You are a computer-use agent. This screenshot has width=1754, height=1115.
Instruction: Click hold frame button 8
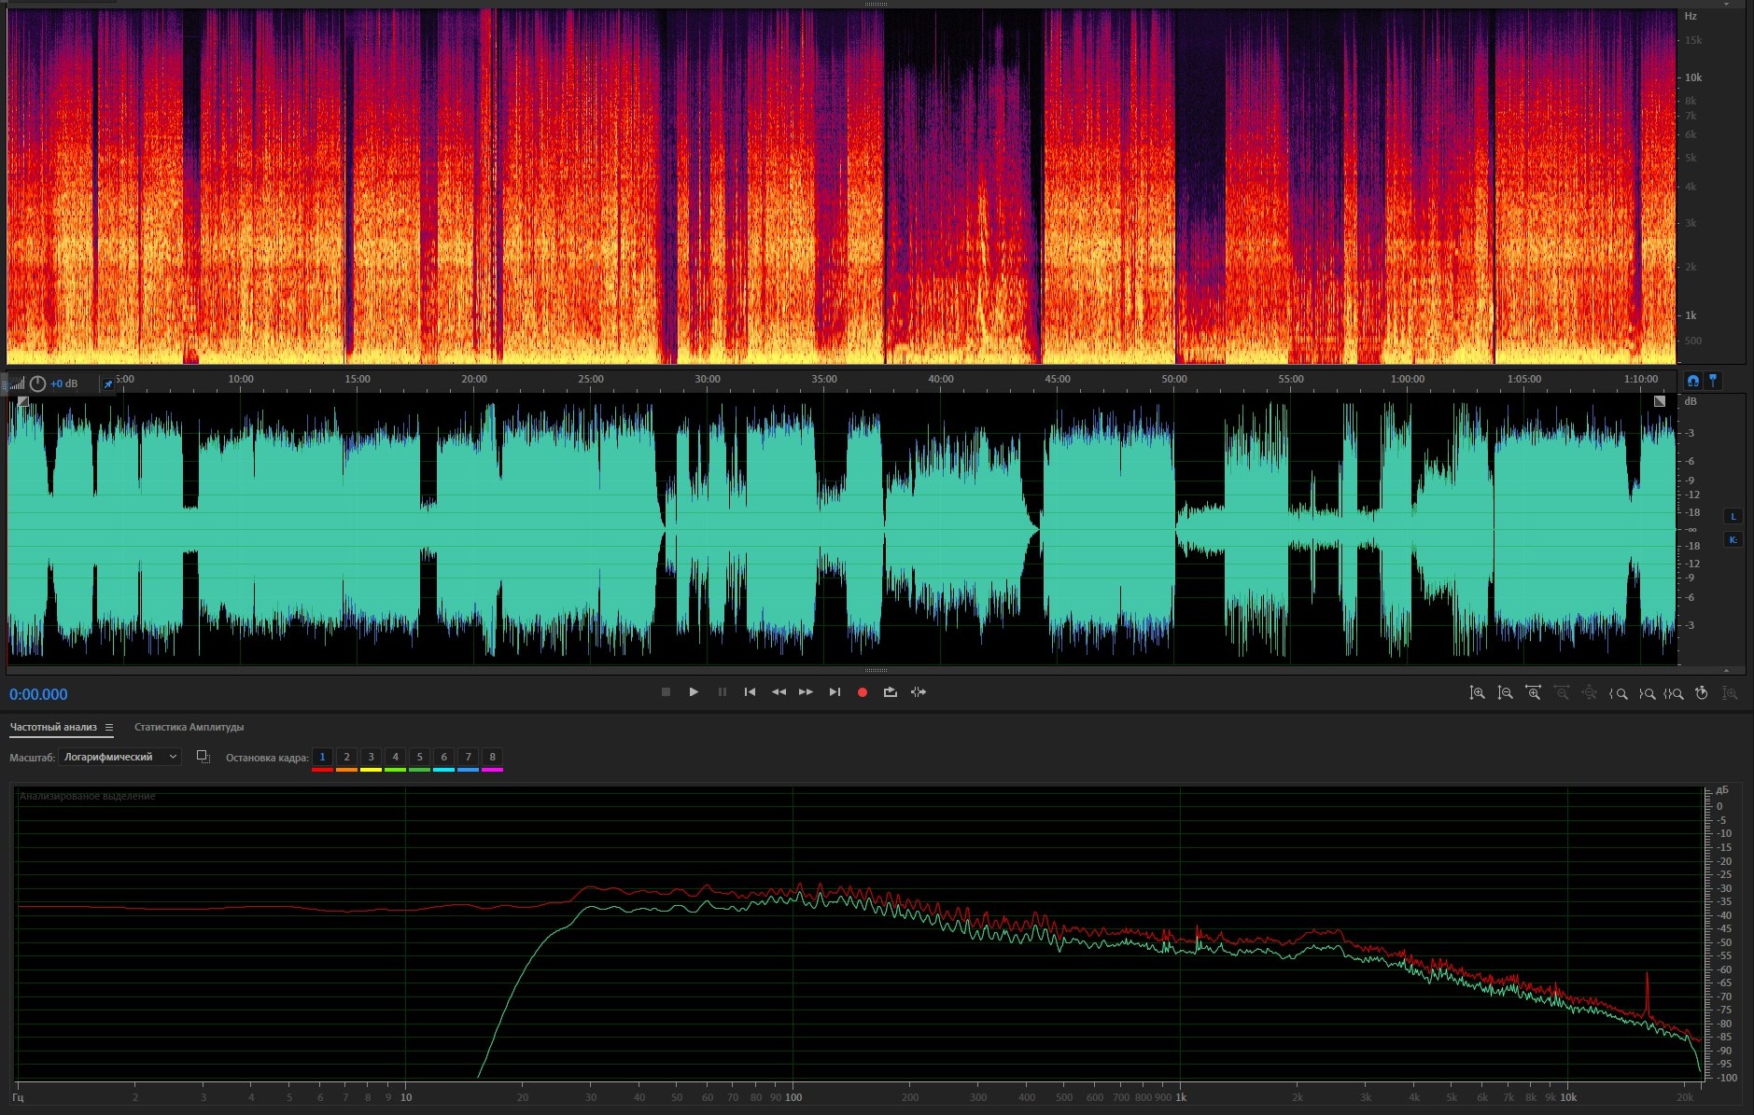point(492,757)
